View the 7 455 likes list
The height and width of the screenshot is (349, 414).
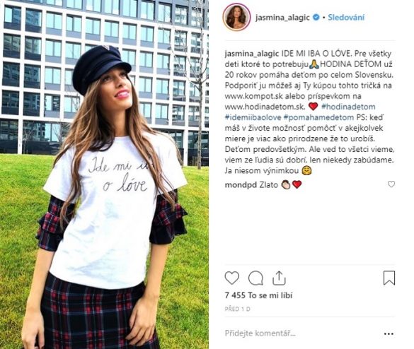(259, 295)
